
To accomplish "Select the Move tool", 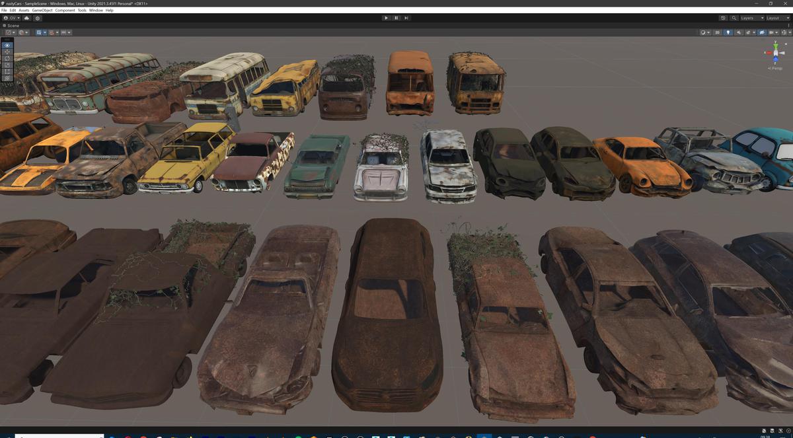I will coord(6,52).
